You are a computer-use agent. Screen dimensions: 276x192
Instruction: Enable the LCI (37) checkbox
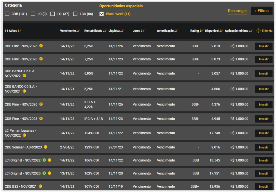coord(53,14)
